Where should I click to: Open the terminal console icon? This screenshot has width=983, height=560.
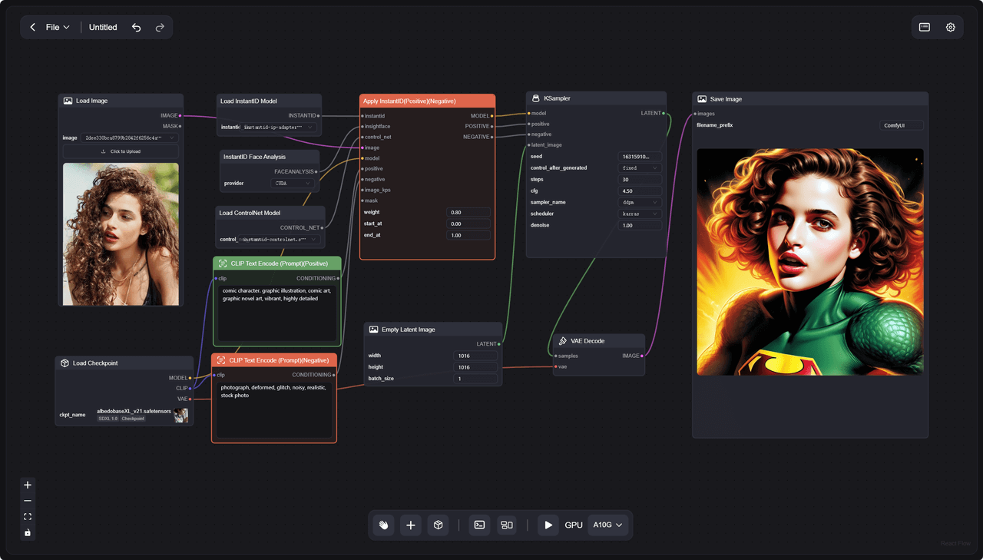tap(479, 525)
